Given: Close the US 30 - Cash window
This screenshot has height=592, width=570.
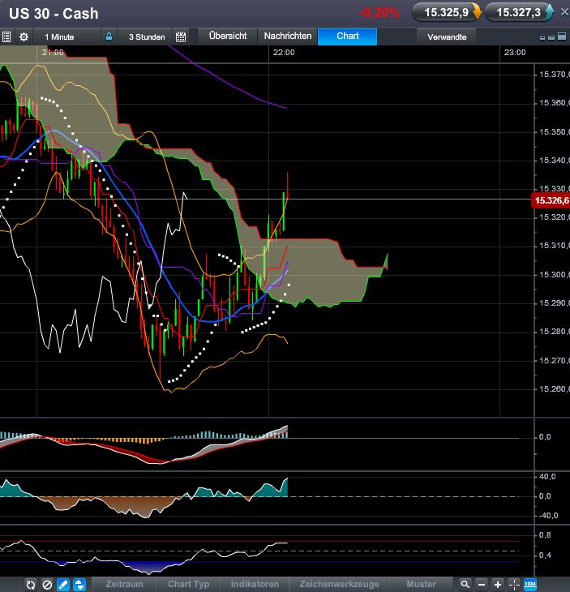Looking at the screenshot, I should [x=564, y=13].
